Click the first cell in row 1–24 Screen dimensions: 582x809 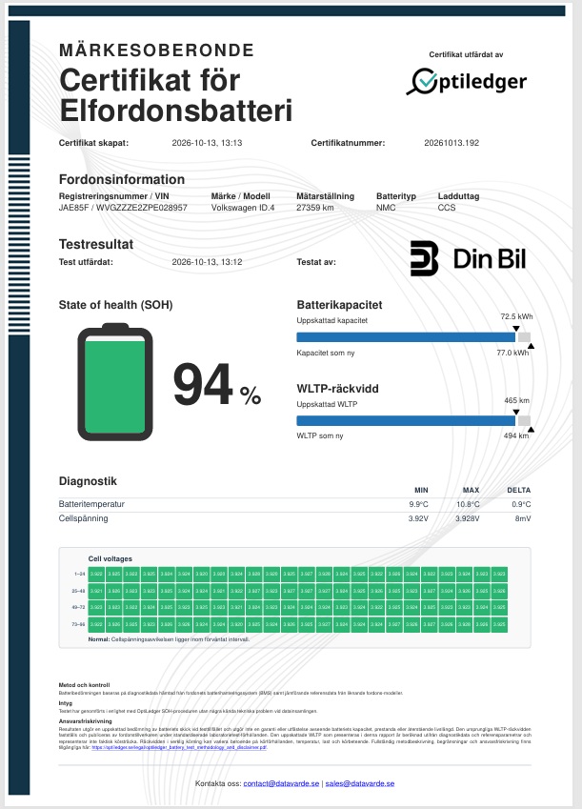point(96,574)
